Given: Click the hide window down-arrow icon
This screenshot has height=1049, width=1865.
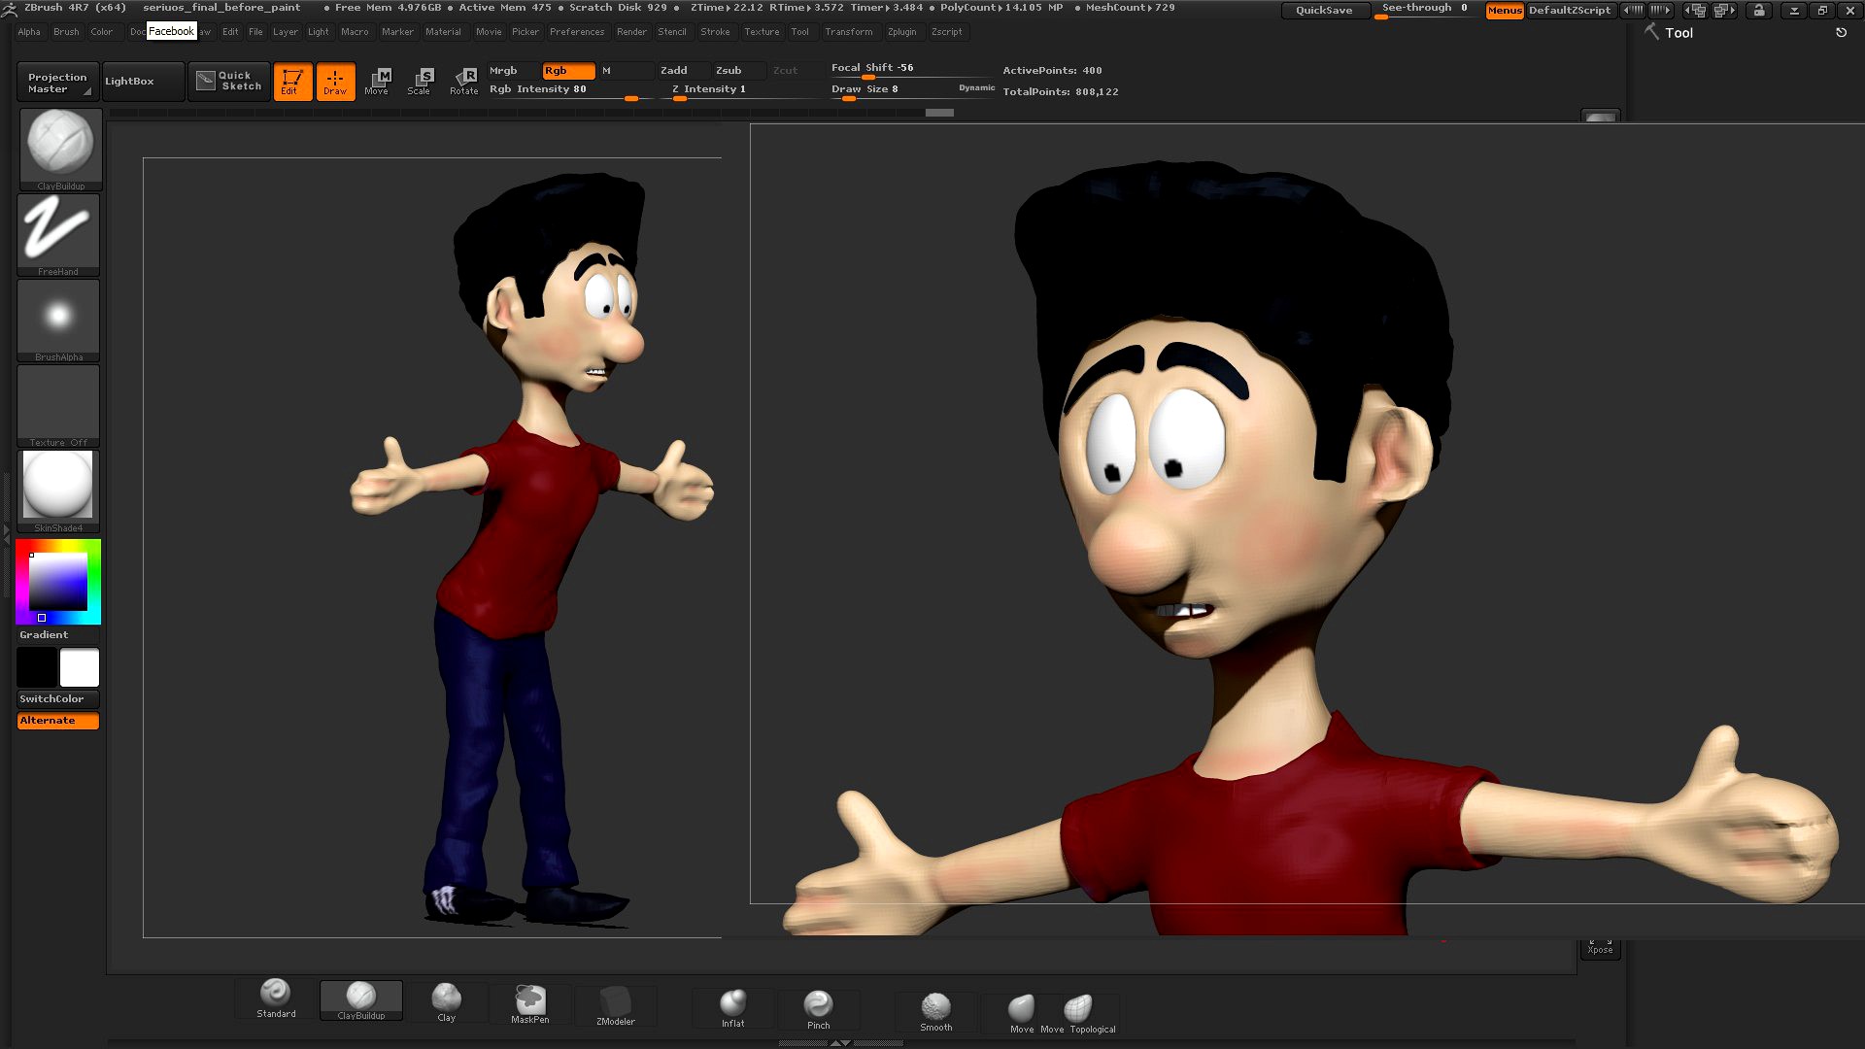Looking at the screenshot, I should click(1795, 11).
